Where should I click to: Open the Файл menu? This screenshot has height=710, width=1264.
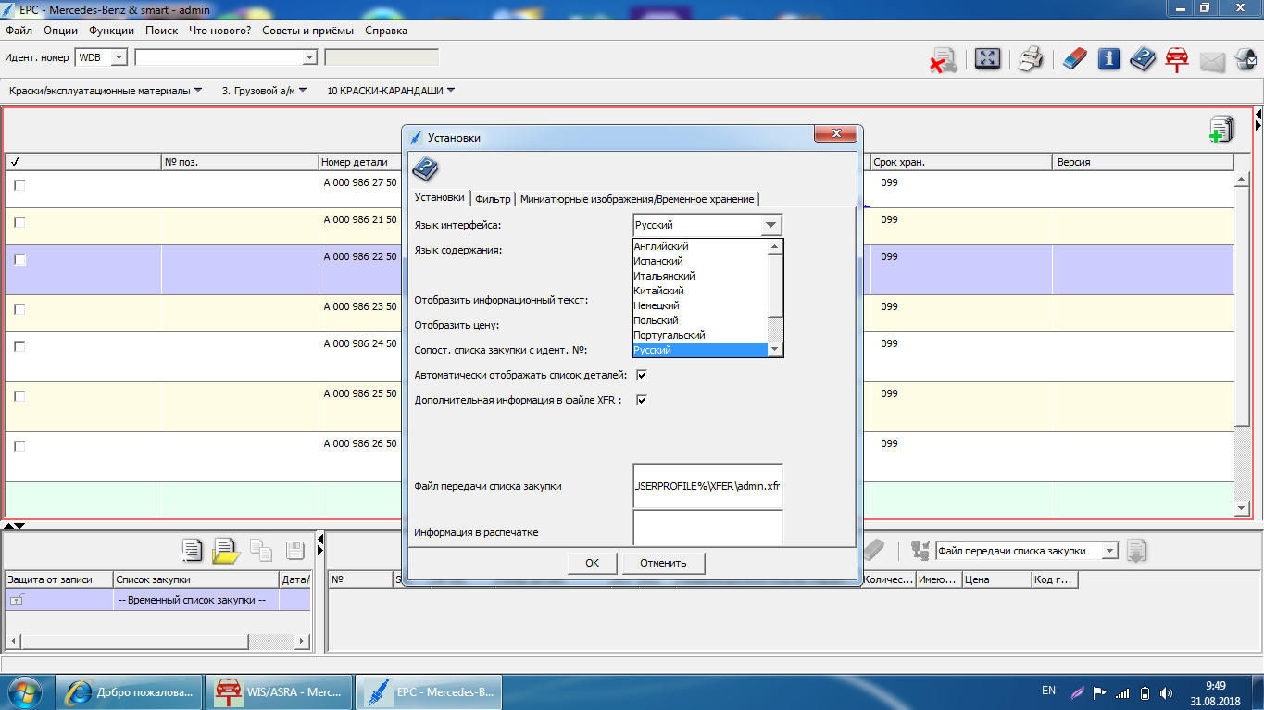coord(19,31)
